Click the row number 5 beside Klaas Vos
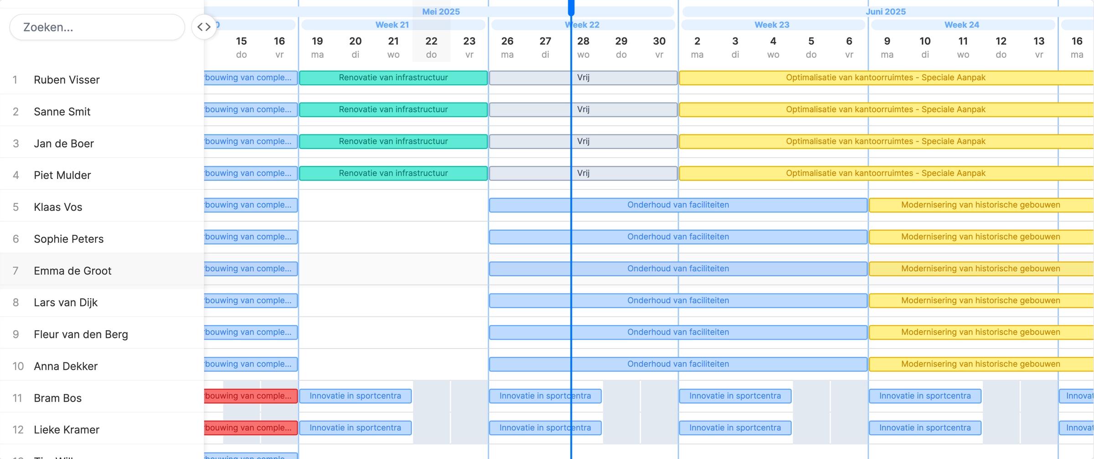Screen dimensions: 1094x459 tap(16, 207)
